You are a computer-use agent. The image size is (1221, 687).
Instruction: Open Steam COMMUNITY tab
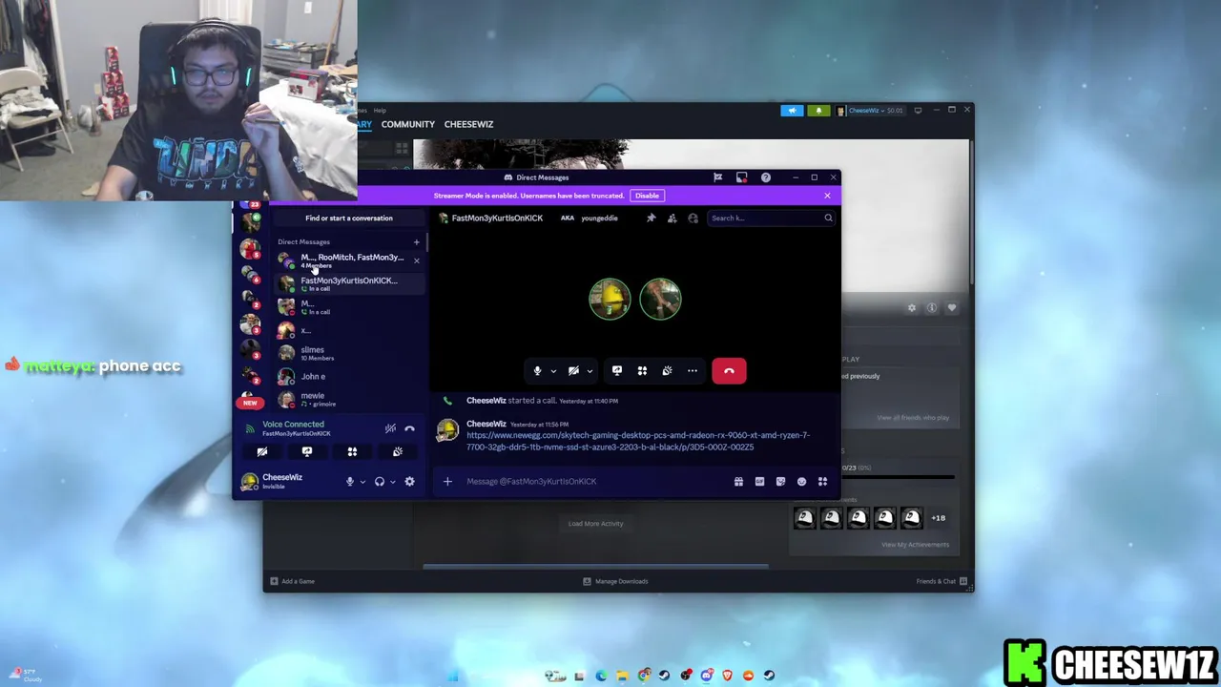pos(407,124)
